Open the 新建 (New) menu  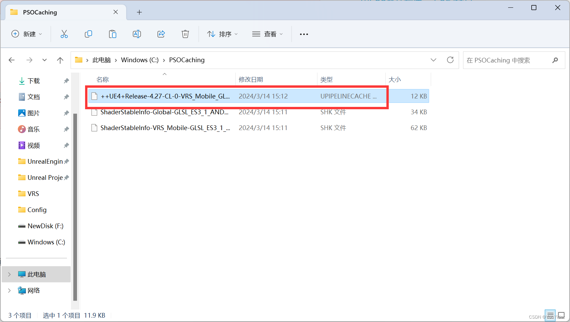pyautogui.click(x=27, y=34)
